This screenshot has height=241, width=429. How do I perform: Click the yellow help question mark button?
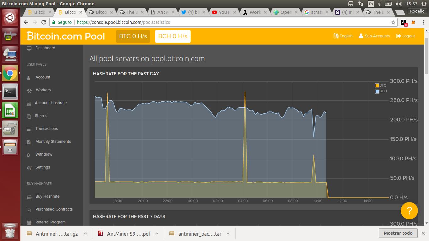(x=409, y=211)
